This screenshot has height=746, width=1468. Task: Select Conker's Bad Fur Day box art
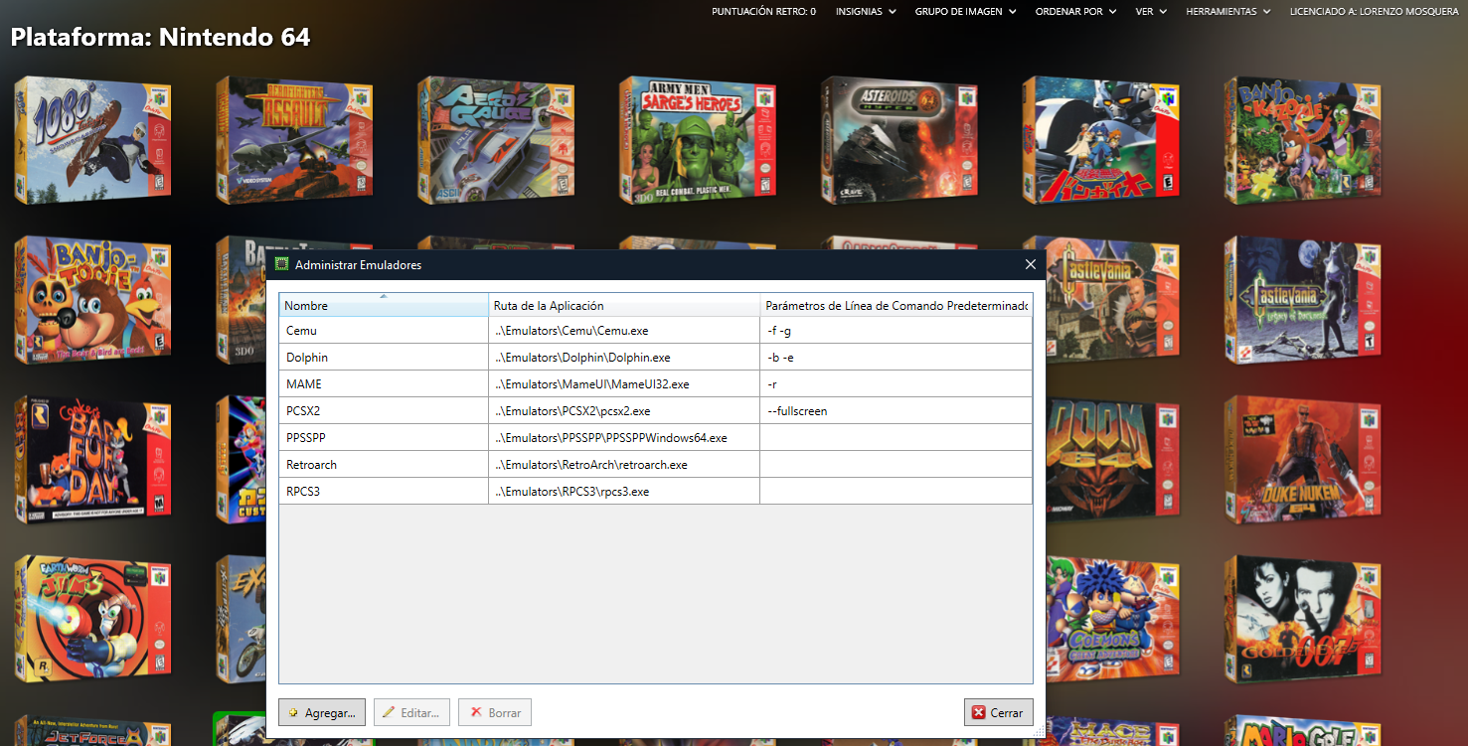coord(92,460)
